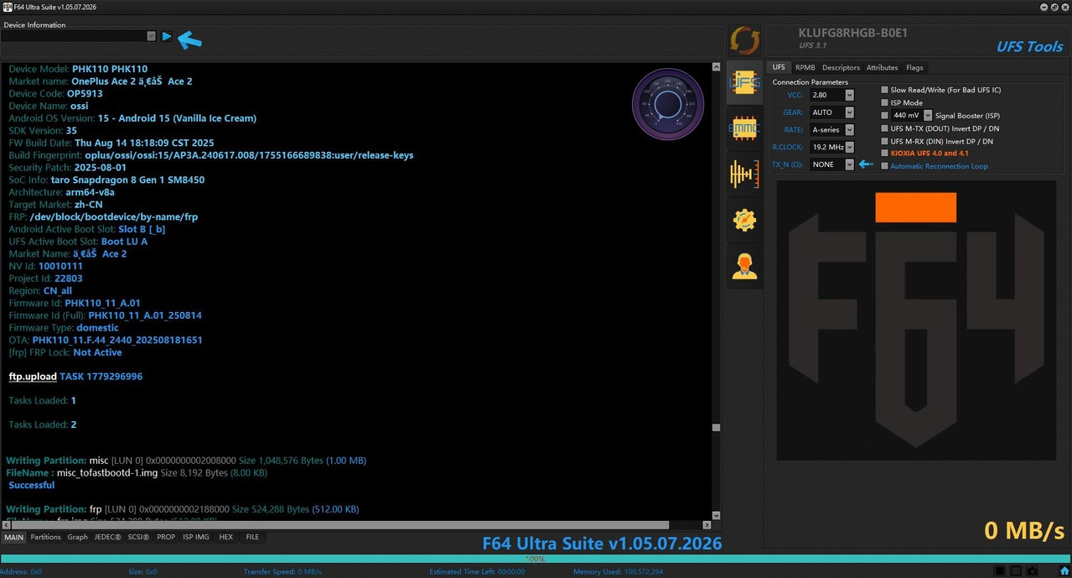Toggle the ISP Mode checkbox

(885, 102)
